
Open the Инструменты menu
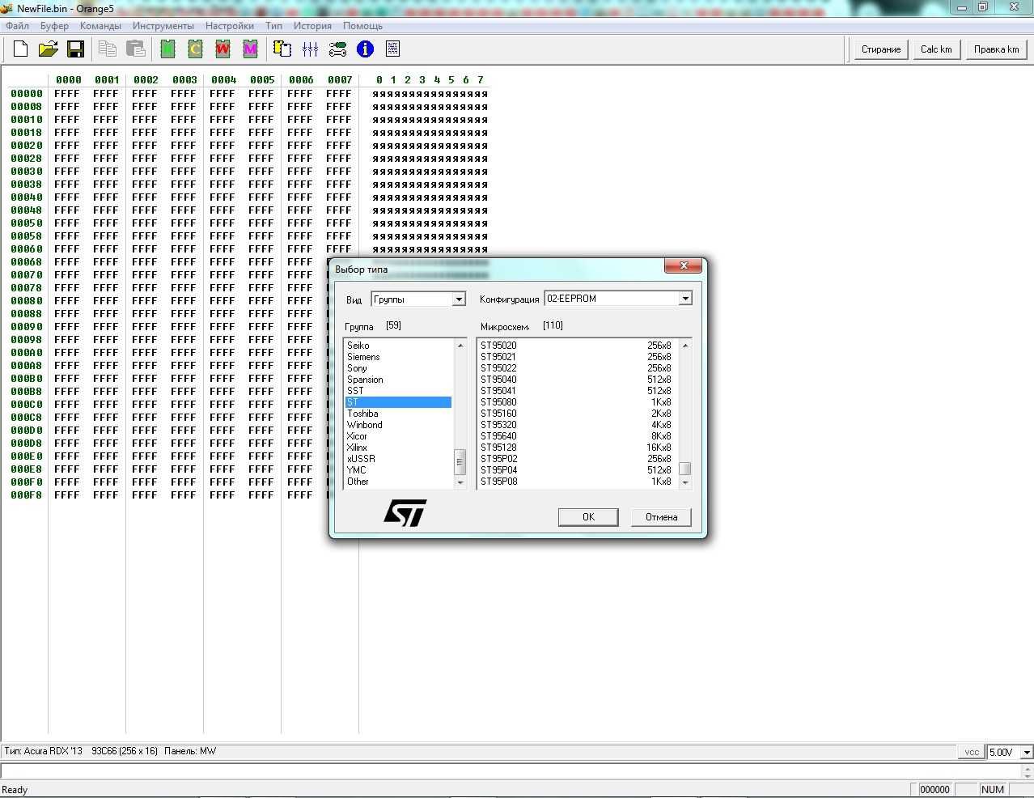[x=163, y=26]
